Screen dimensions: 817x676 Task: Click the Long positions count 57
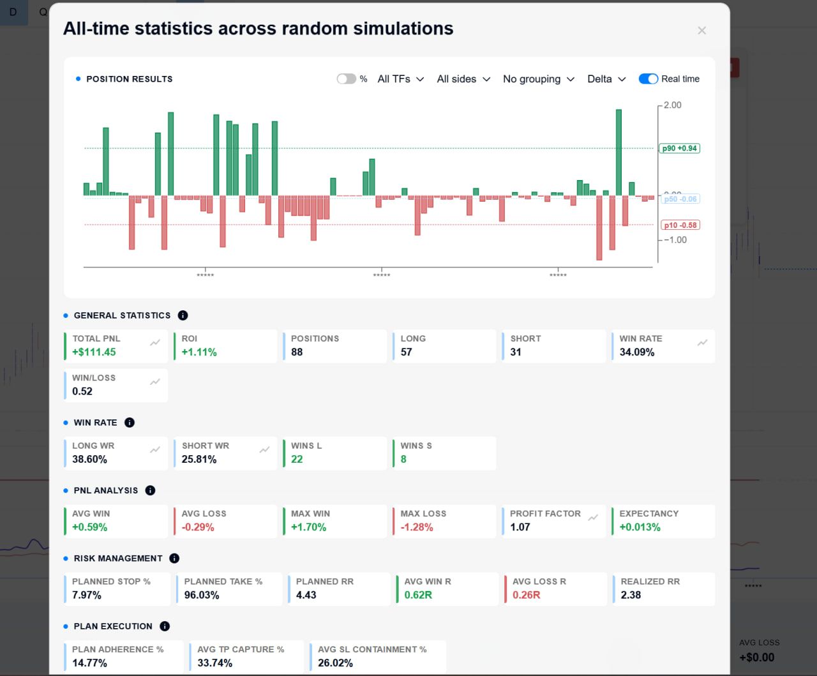pos(407,352)
